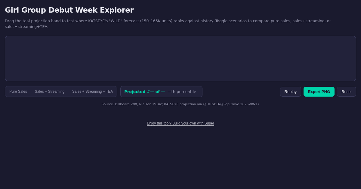The image size is (361, 189).
Task: Open the Build your own with Super link
Action: 180,123
